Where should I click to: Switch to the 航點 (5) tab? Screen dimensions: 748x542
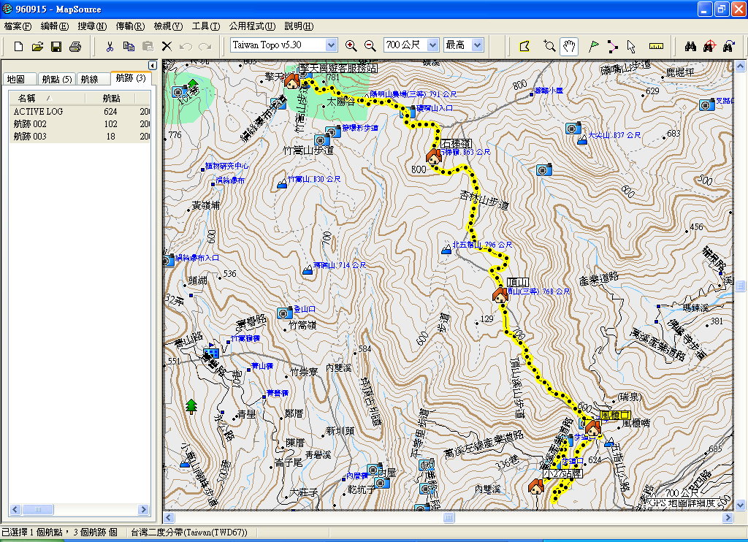[56, 79]
